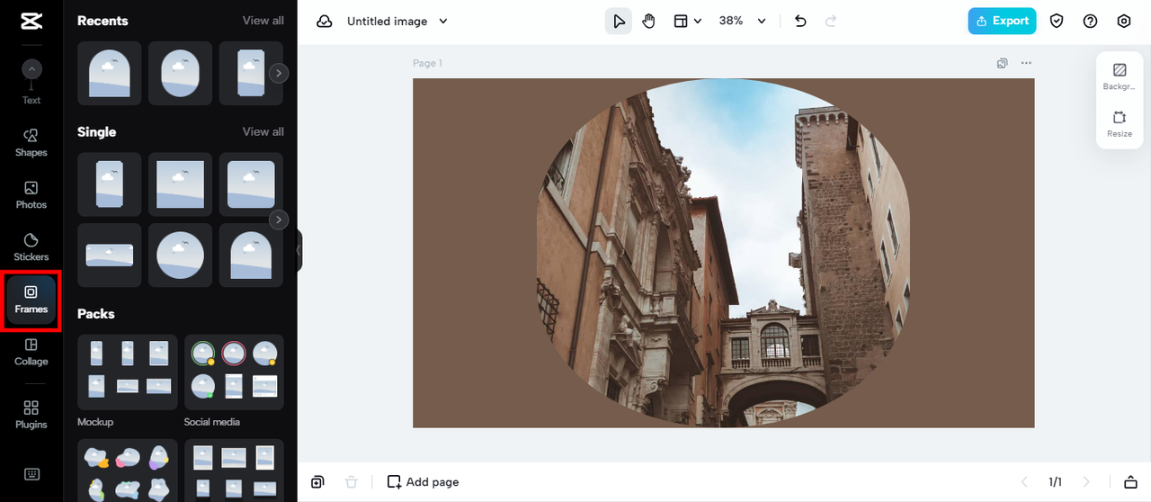Click the cloud save status icon
The width and height of the screenshot is (1151, 502).
click(x=325, y=21)
